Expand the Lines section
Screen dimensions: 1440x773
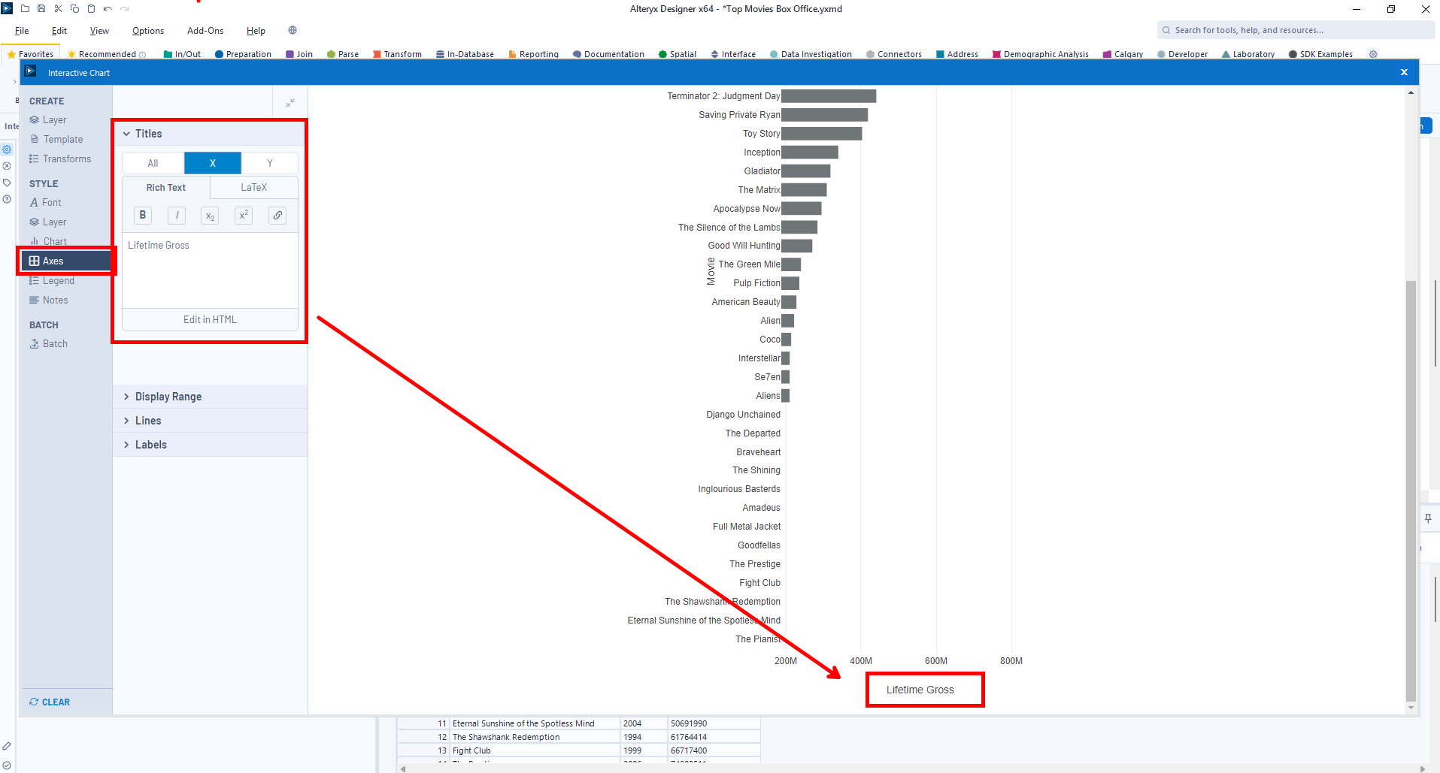pyautogui.click(x=148, y=421)
